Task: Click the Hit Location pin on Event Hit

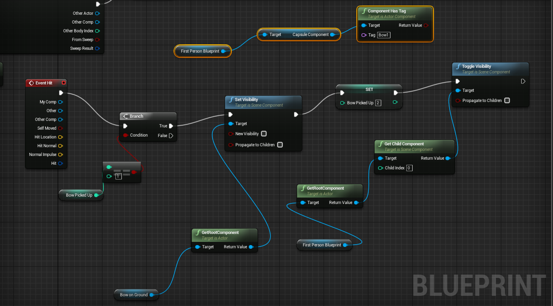Action: coord(60,137)
